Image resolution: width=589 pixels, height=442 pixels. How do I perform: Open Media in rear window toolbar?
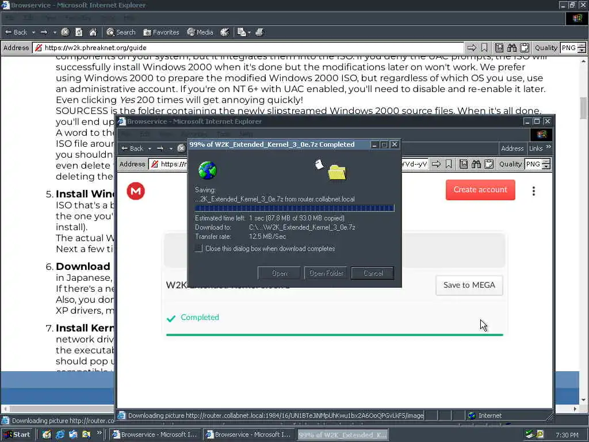coord(200,32)
